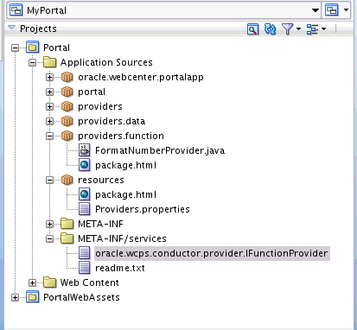Expand the PortalWebAssets project node
The image size is (357, 330).
point(15,297)
